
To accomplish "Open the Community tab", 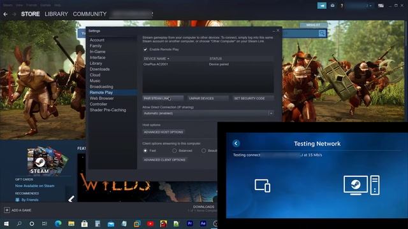I will pos(90,14).
